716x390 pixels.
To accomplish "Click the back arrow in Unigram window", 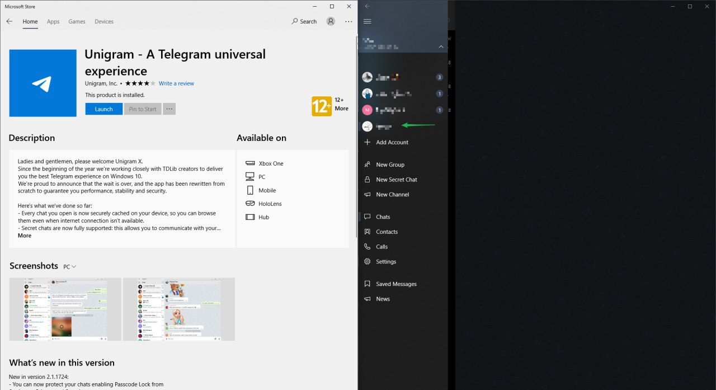I will pyautogui.click(x=367, y=6).
